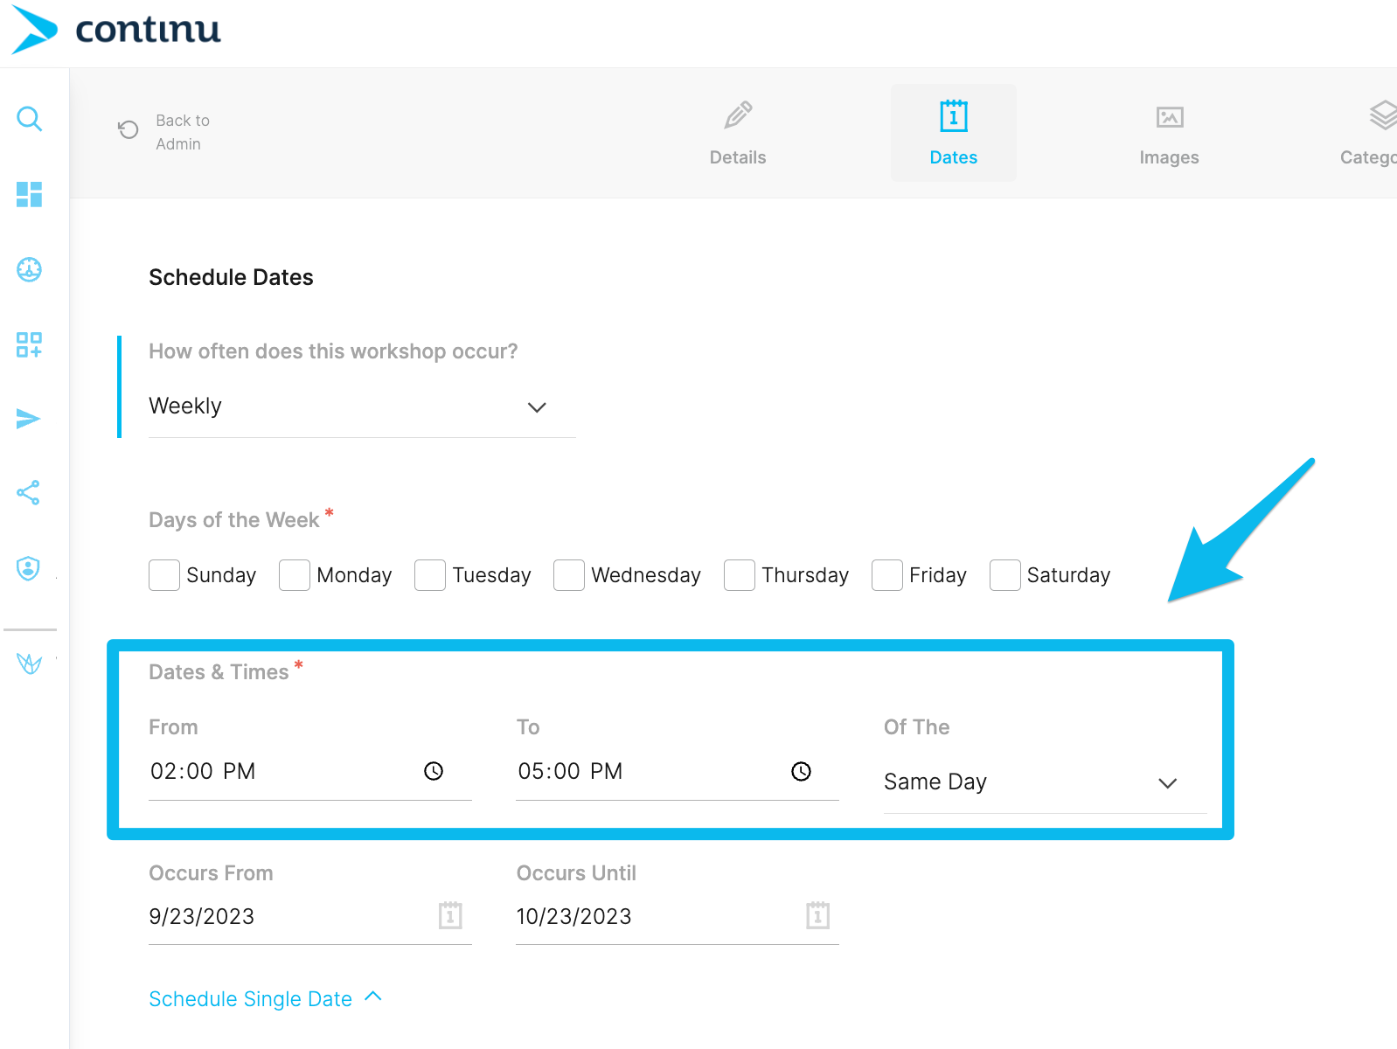This screenshot has height=1049, width=1397.
Task: Click the clock icon in From time
Action: [434, 771]
